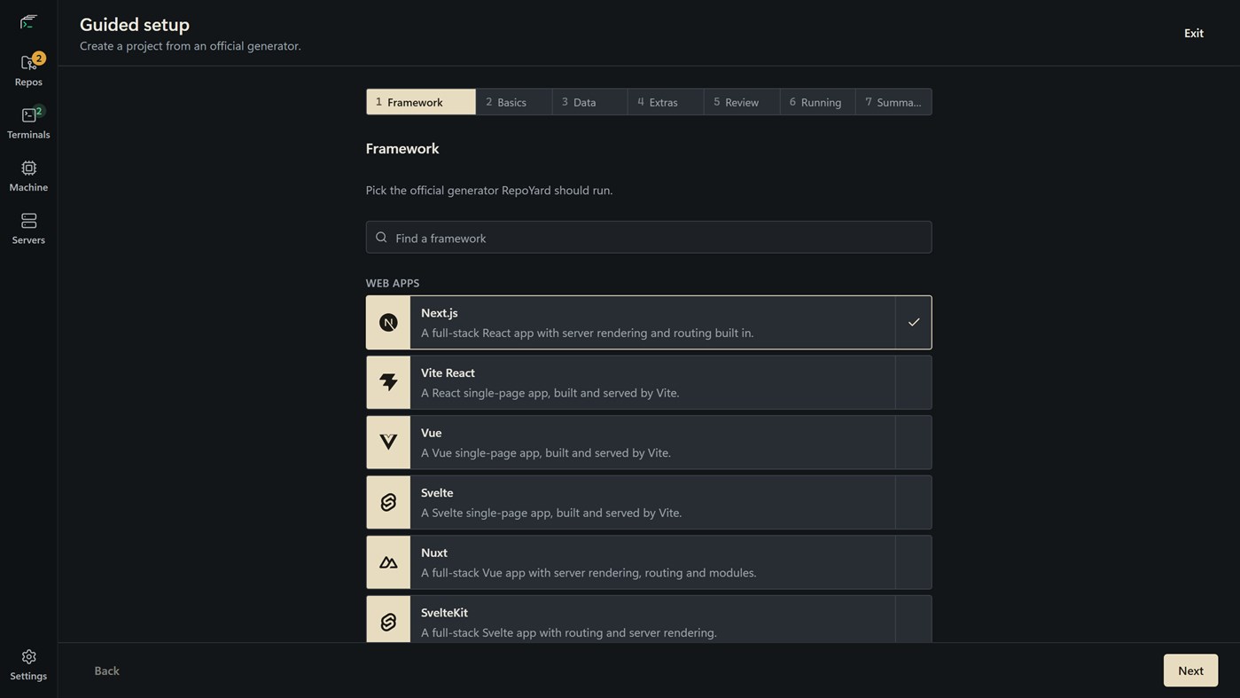Screen dimensions: 1240x698
Task: Click the Nuxt full-stack Vue description
Action: click(589, 573)
